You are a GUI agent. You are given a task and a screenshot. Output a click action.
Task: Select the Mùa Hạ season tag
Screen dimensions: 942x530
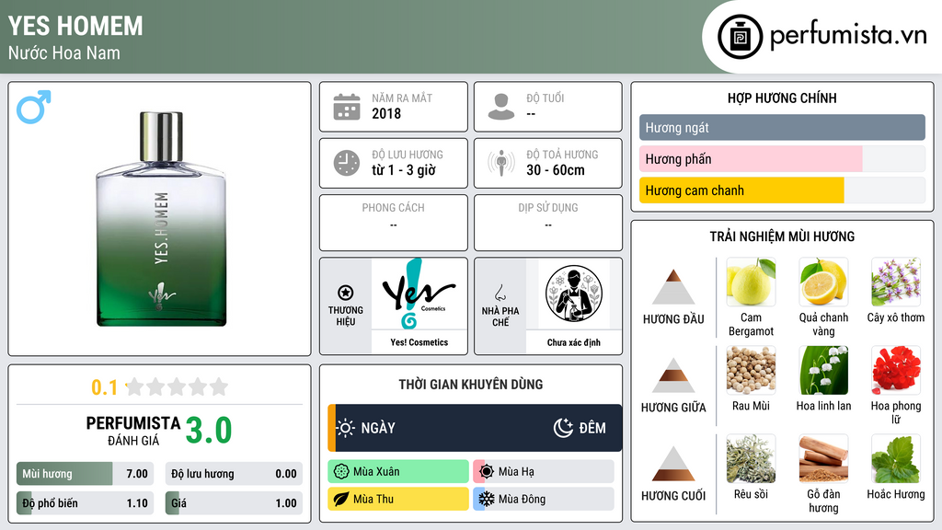(544, 472)
